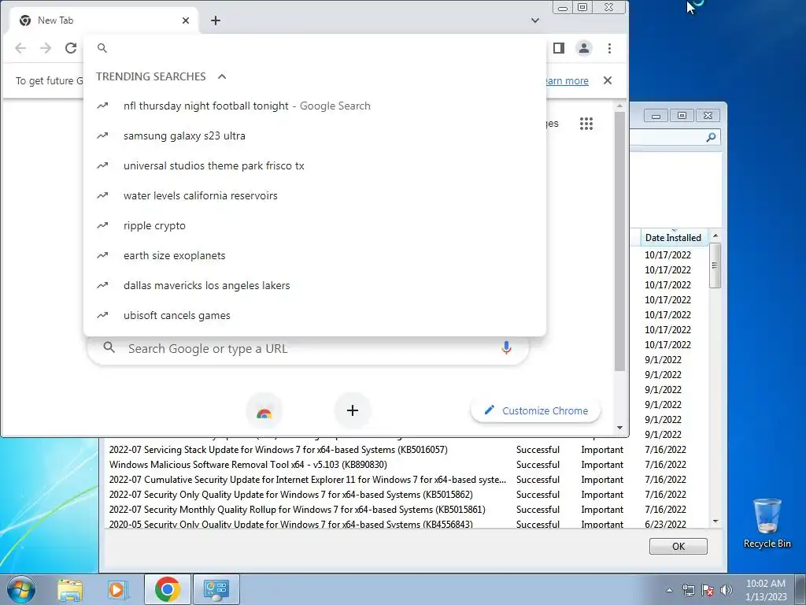This screenshot has height=605, width=806.
Task: Select nfl thursday night football tonight suggestion
Action: point(315,106)
